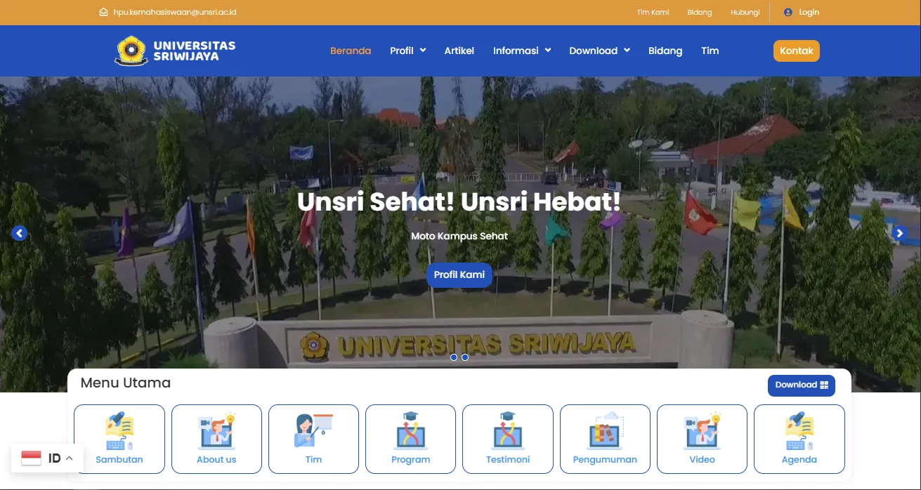921x490 pixels.
Task: Open the ID language selector chevron
Action: [x=70, y=458]
